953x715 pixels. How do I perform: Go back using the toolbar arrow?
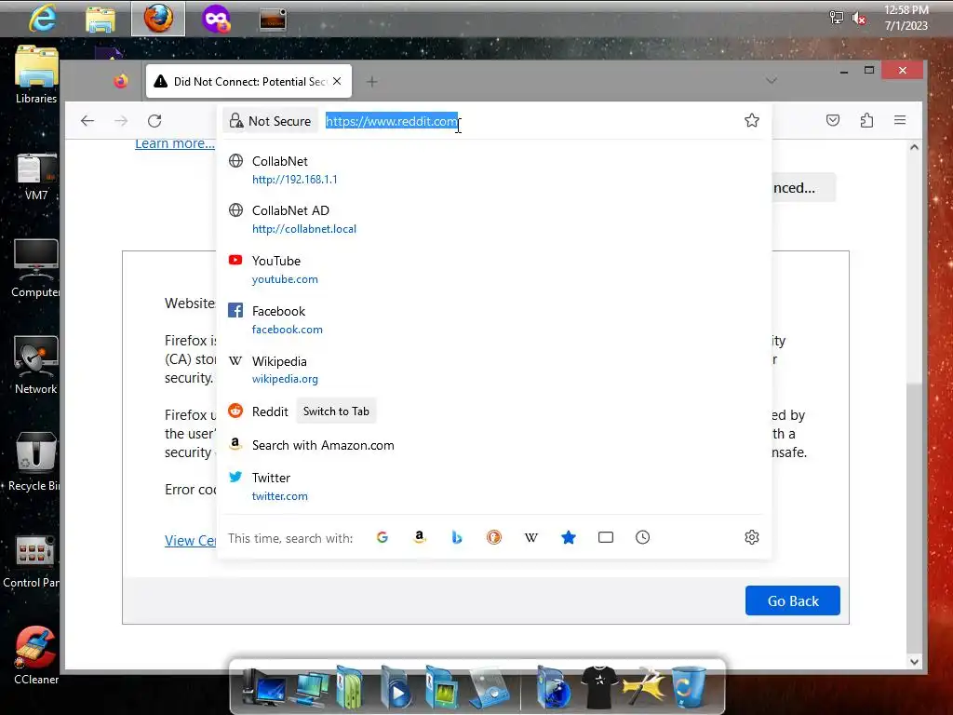tap(87, 120)
